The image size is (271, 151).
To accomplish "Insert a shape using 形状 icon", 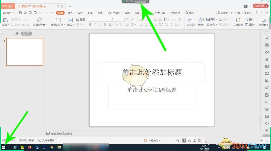I will pos(201,20).
